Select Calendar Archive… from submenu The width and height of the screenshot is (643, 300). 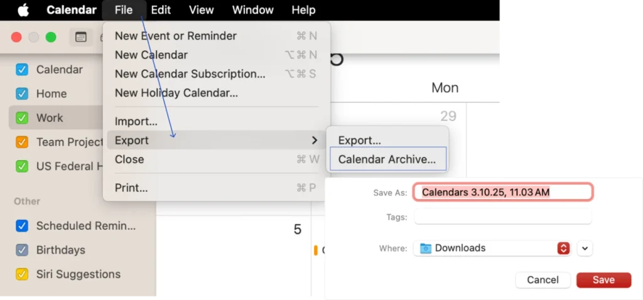point(387,159)
